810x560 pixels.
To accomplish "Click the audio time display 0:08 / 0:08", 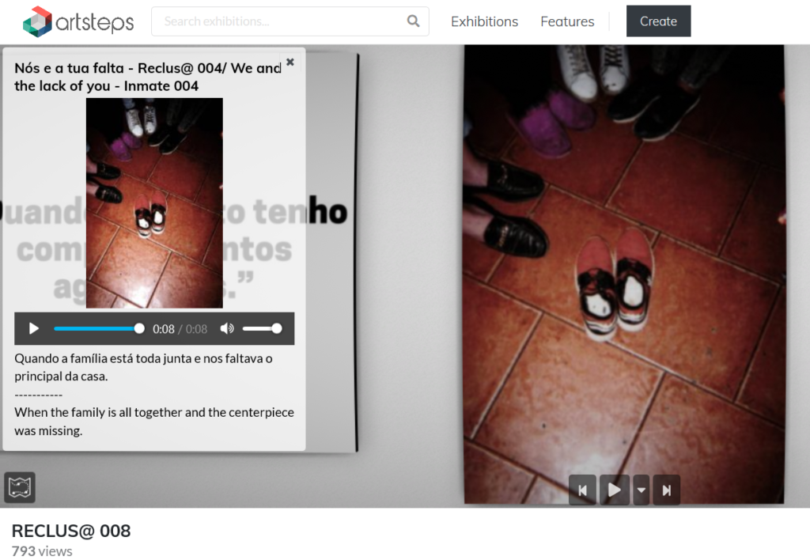I will (x=180, y=329).
